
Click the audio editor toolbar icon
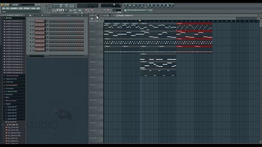[160, 5]
